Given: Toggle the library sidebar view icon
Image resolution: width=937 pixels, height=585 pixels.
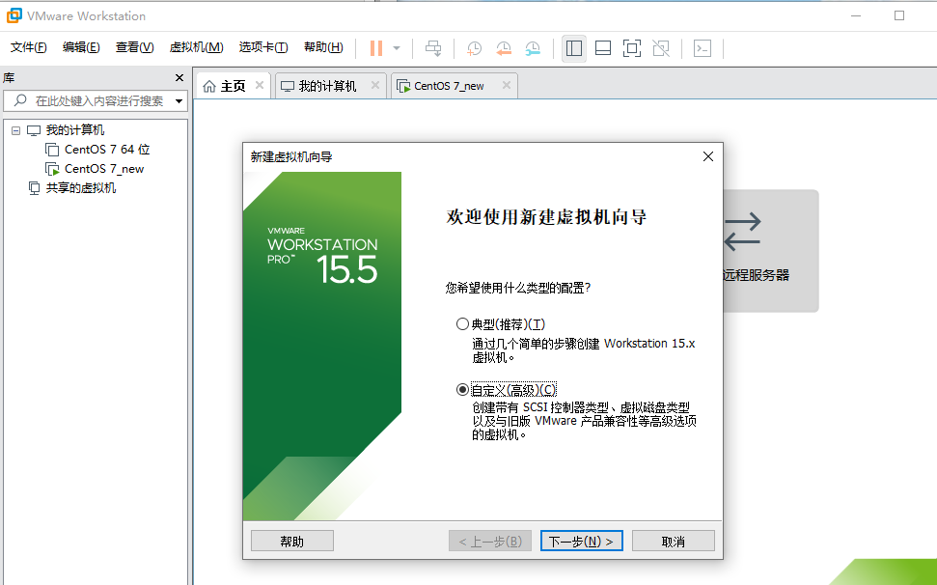Looking at the screenshot, I should point(573,48).
